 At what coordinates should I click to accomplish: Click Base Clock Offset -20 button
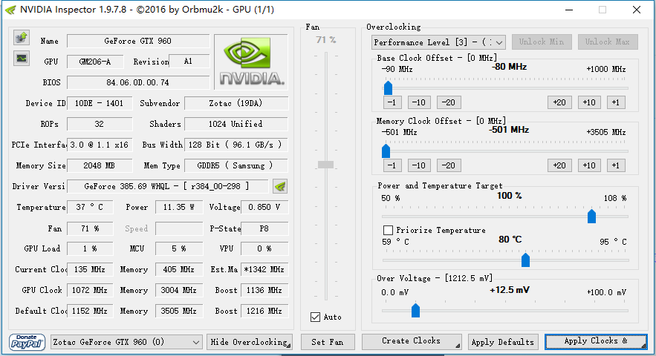click(449, 102)
